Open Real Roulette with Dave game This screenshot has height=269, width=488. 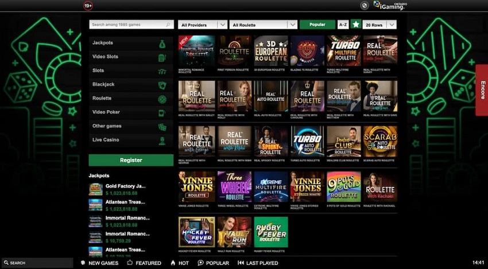coord(380,96)
